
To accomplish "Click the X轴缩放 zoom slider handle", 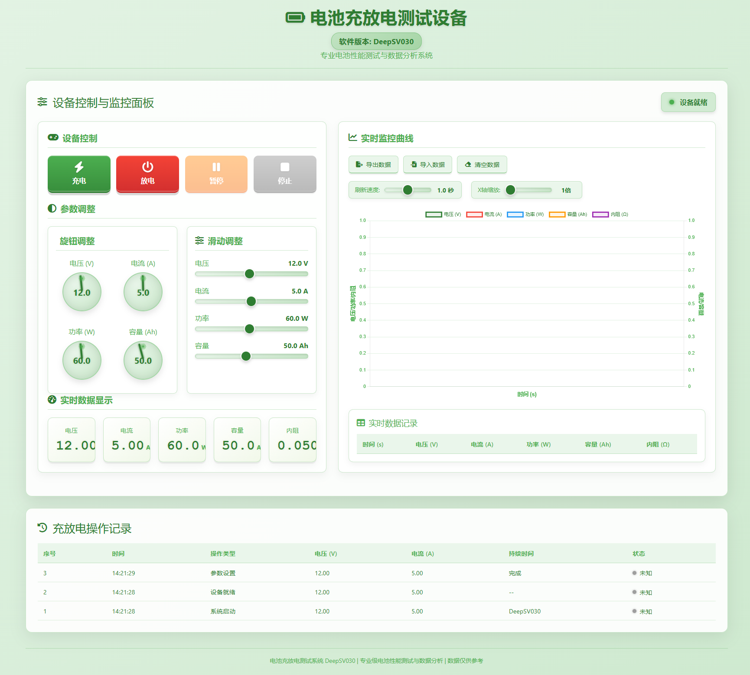I will tap(511, 190).
